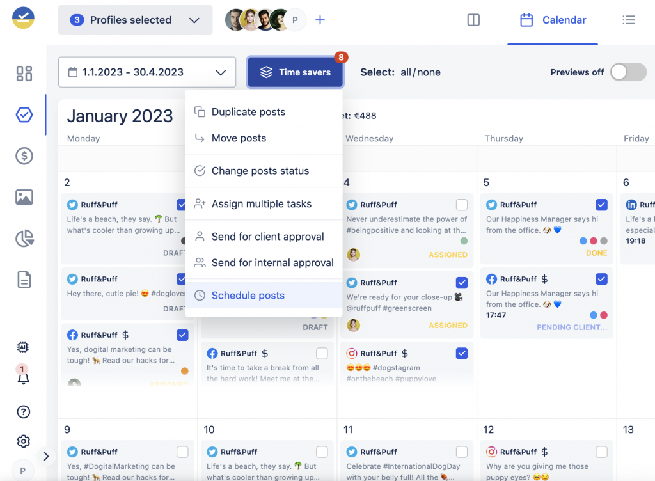Screen dimensions: 655x481
Task: Open the media library image icon
Action: [x=24, y=197]
